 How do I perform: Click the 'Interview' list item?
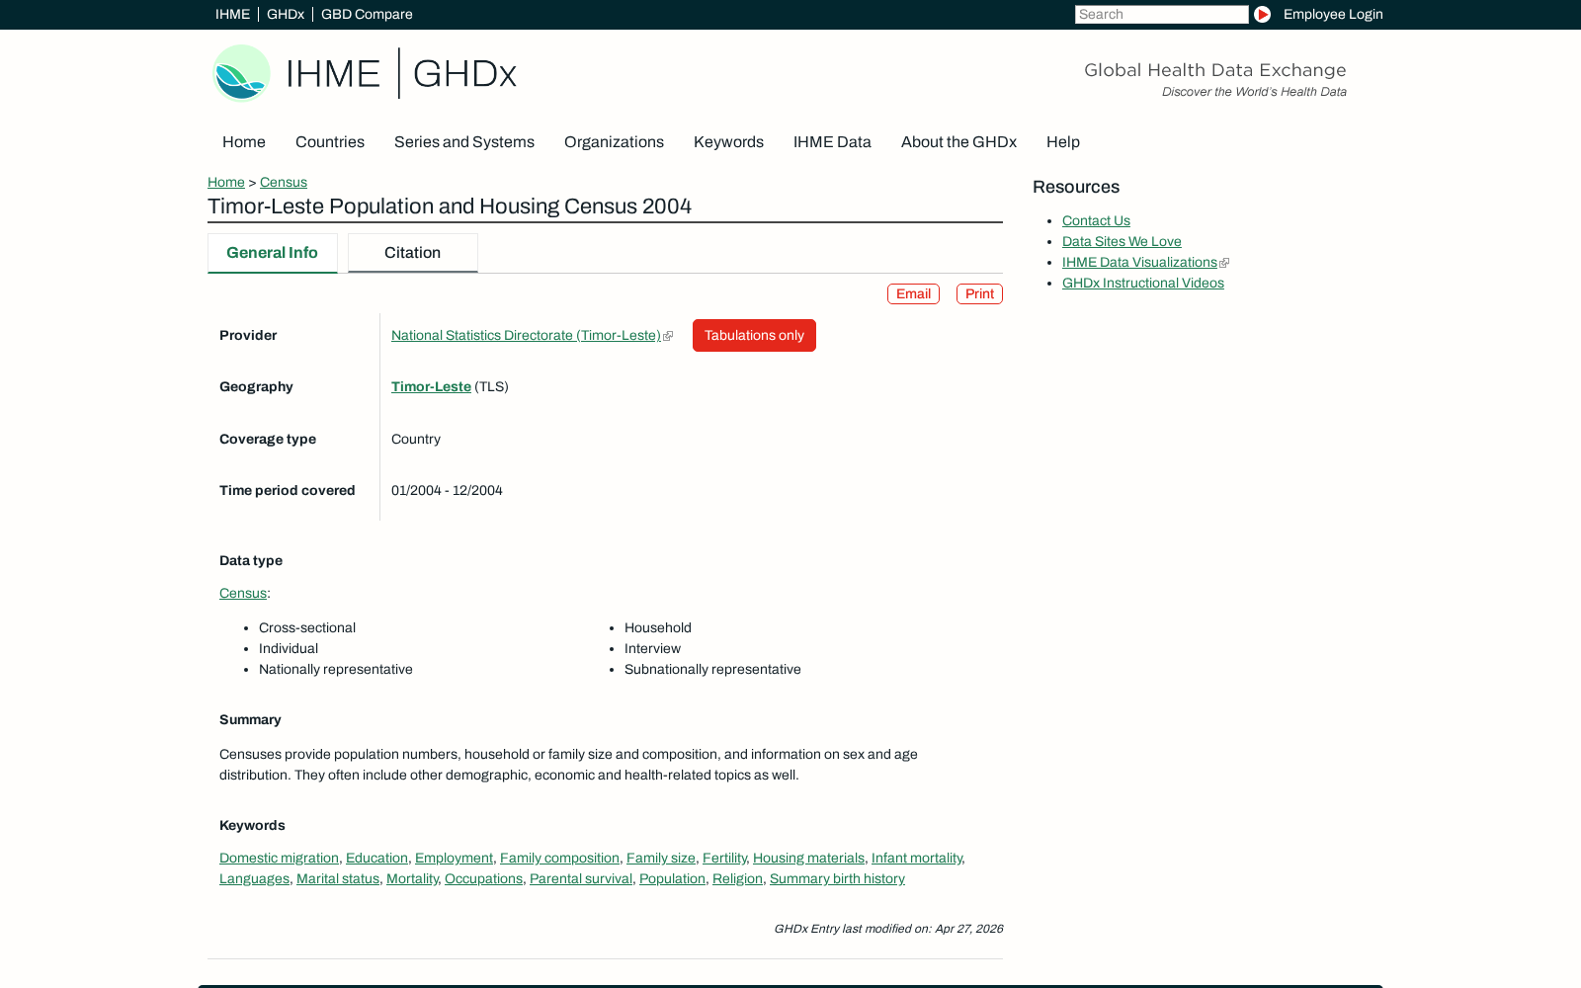point(652,648)
